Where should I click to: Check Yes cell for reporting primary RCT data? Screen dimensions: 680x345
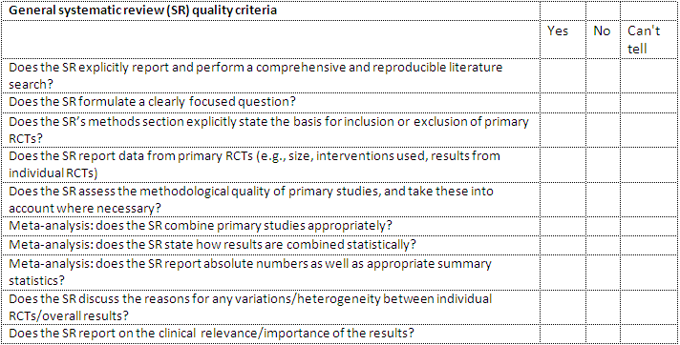tap(562, 165)
